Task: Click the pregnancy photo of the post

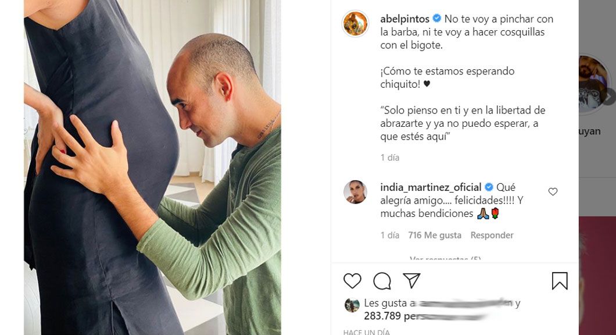Action: tap(152, 167)
